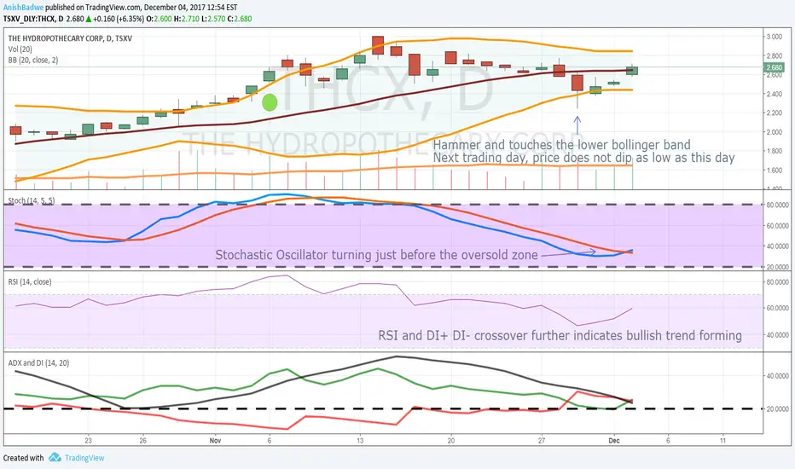The height and width of the screenshot is (469, 795).
Task: Click the 80.0000 level in Stoch pane
Action: [x=777, y=205]
